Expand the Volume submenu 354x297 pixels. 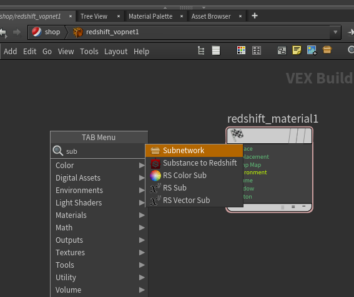coord(99,290)
